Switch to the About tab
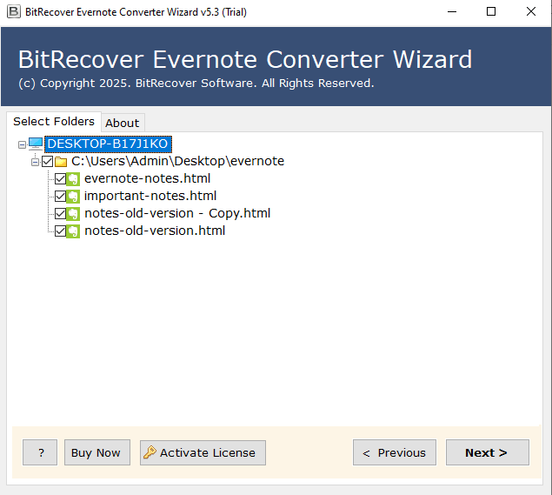Viewport: 552px width, 495px height. click(x=123, y=123)
